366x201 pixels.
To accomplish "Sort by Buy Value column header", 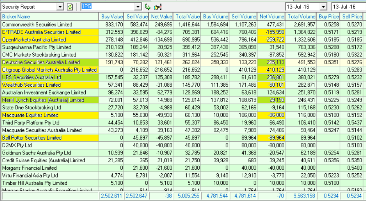I will click(x=112, y=17).
